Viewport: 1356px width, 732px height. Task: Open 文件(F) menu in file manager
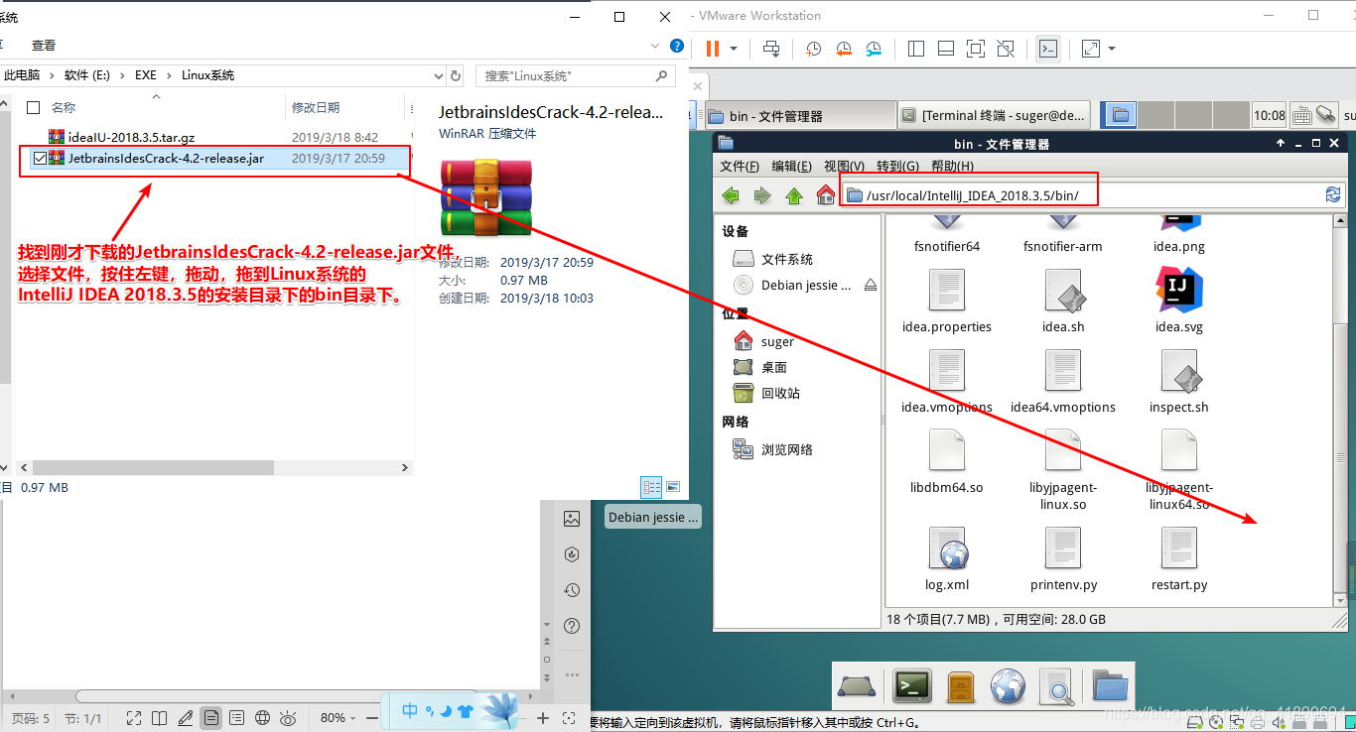coord(740,166)
